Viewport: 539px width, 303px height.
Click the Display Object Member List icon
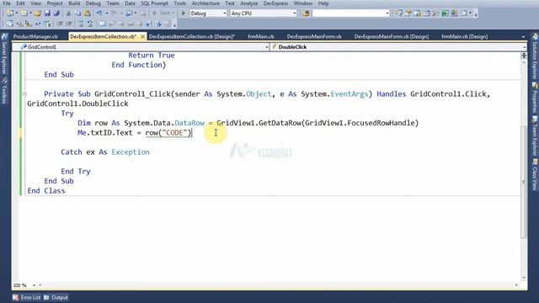tap(9, 24)
